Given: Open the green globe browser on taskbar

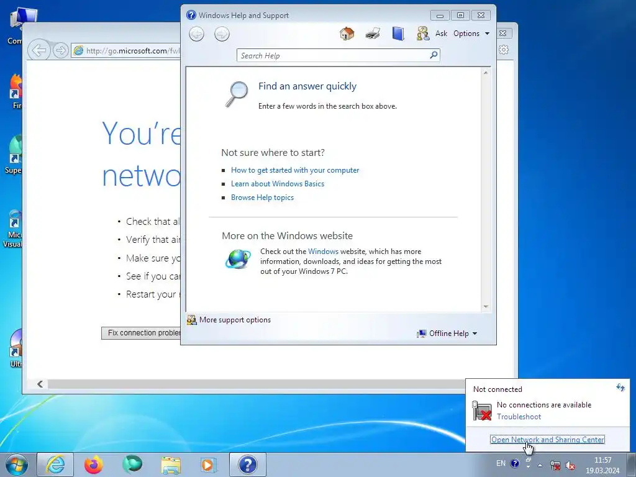Looking at the screenshot, I should pyautogui.click(x=132, y=465).
